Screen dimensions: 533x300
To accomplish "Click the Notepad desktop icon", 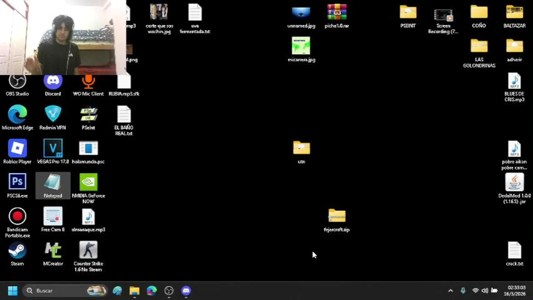I will click(x=53, y=186).
